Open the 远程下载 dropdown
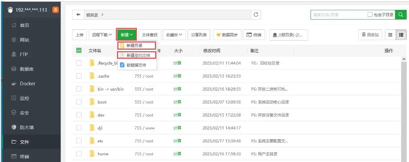Image resolution: width=409 pixels, height=162 pixels. (x=102, y=35)
